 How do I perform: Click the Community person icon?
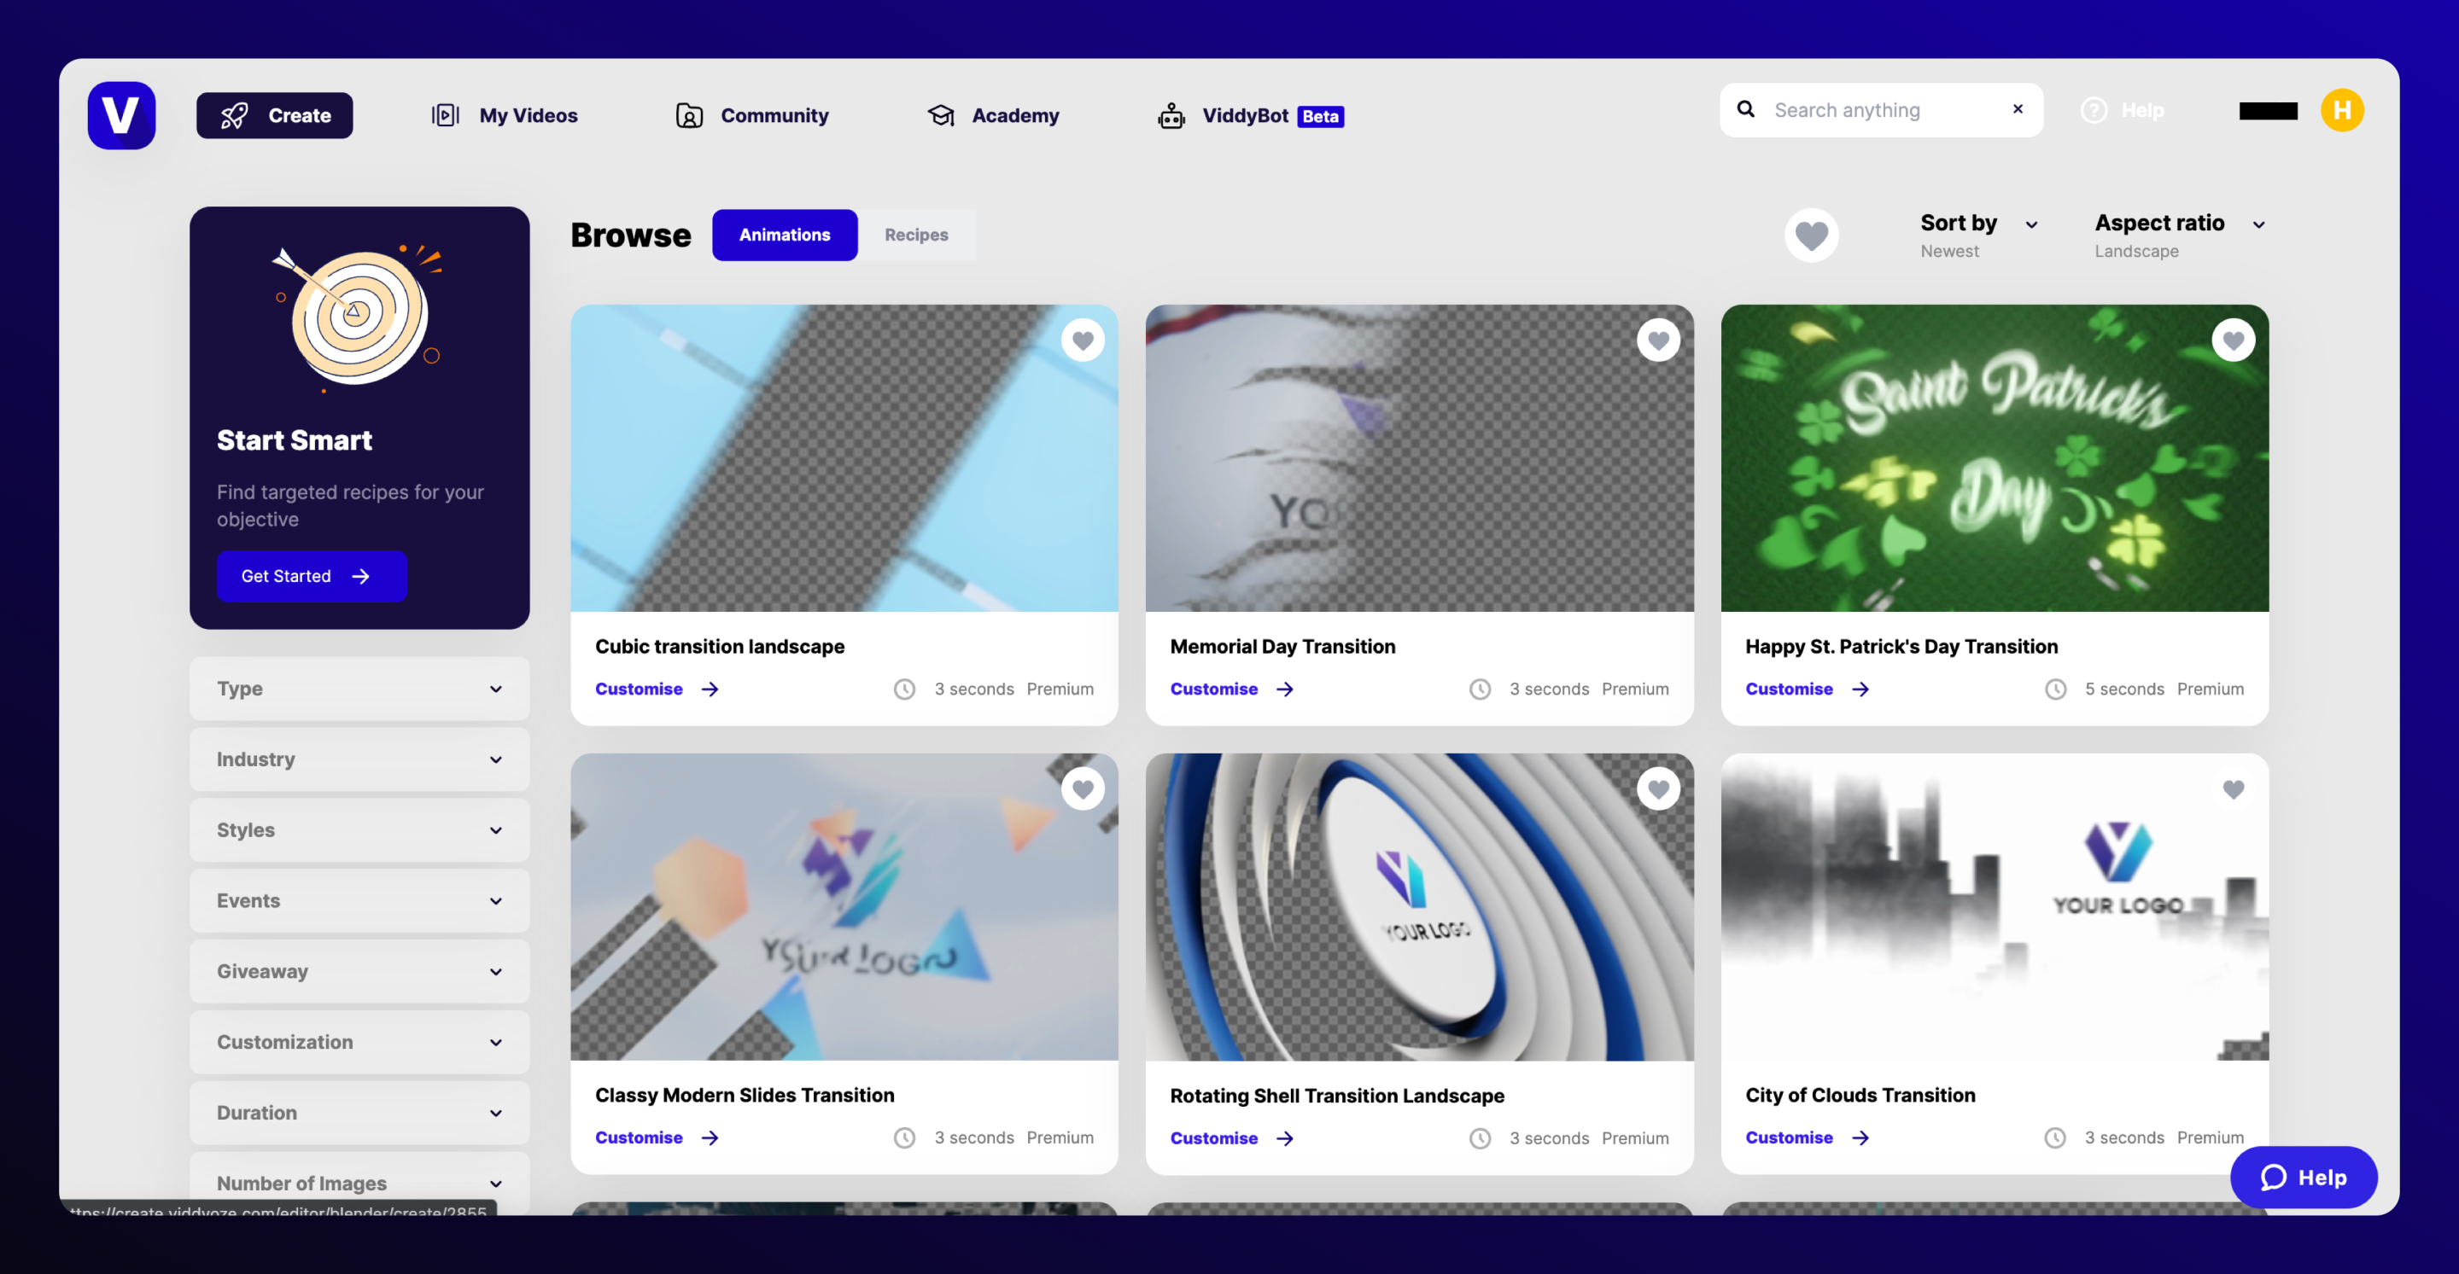(689, 115)
